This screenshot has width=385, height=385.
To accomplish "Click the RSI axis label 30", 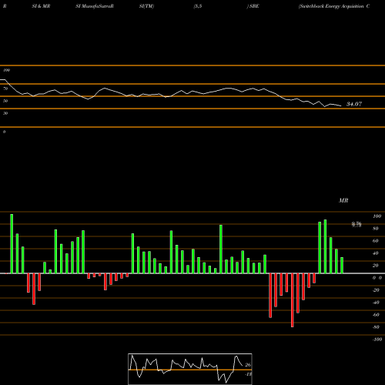I will [x=5, y=113].
